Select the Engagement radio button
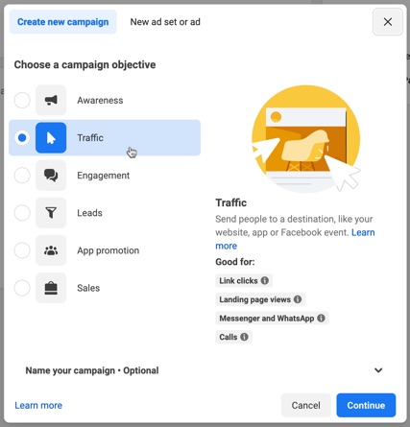This screenshot has height=427, width=410. click(x=22, y=176)
